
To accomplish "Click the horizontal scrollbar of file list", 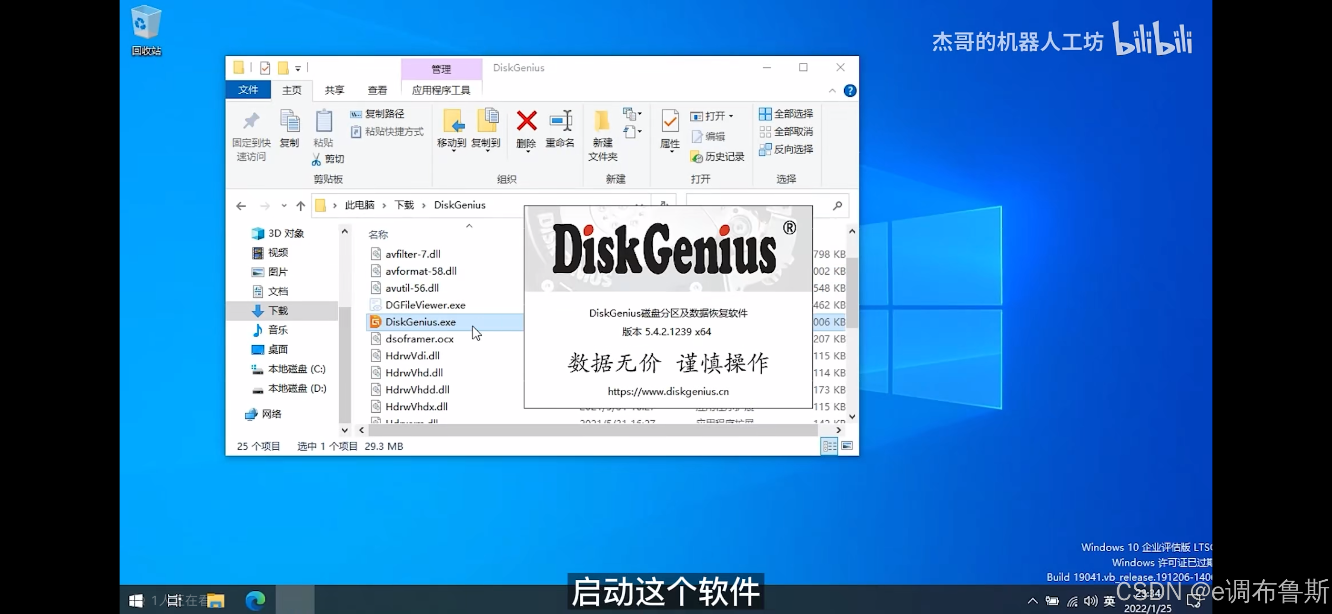I will (592, 430).
